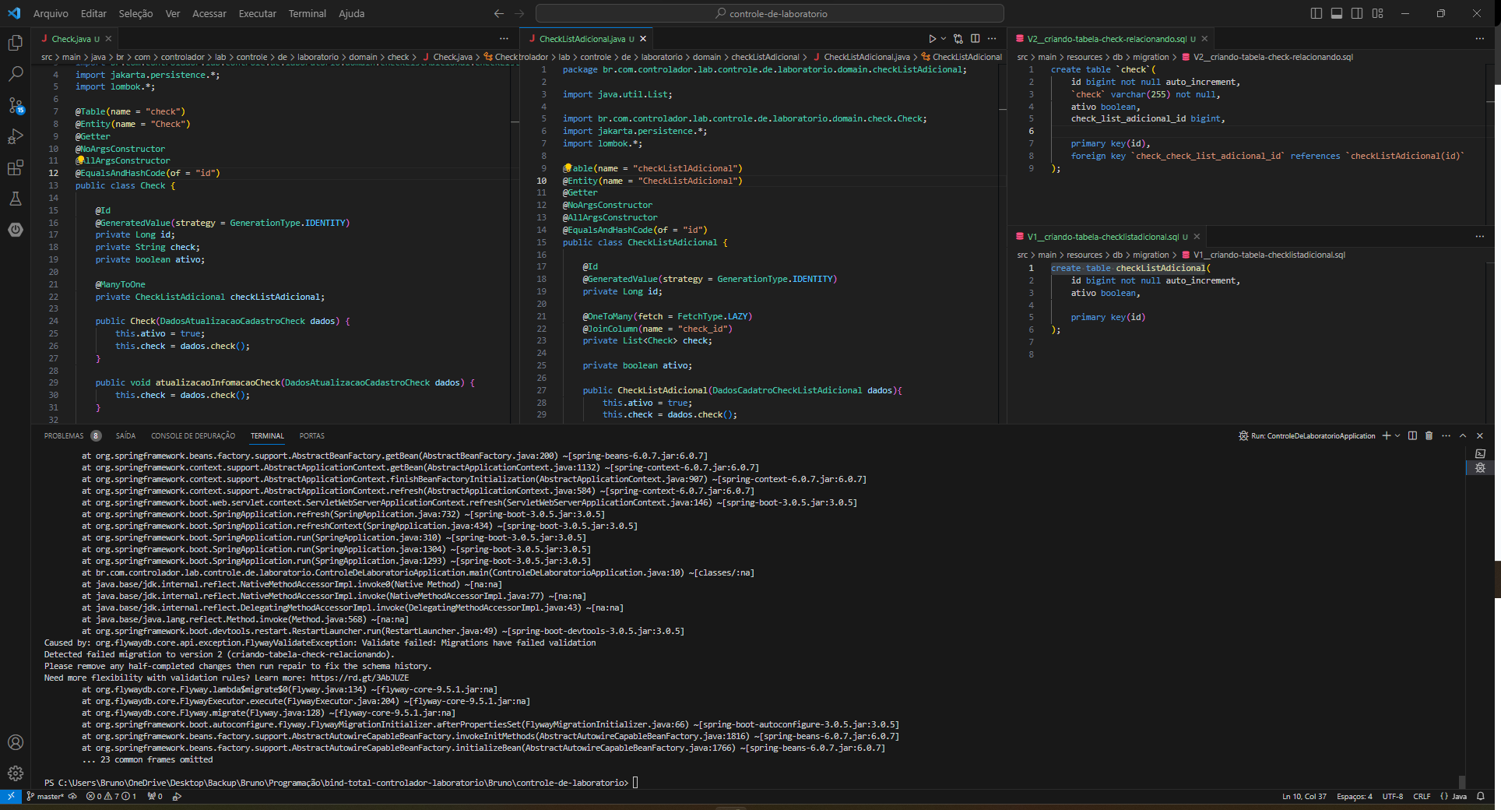
Task: Switch to CONSOLE DE DEPURAÇÃO tab
Action: [193, 436]
